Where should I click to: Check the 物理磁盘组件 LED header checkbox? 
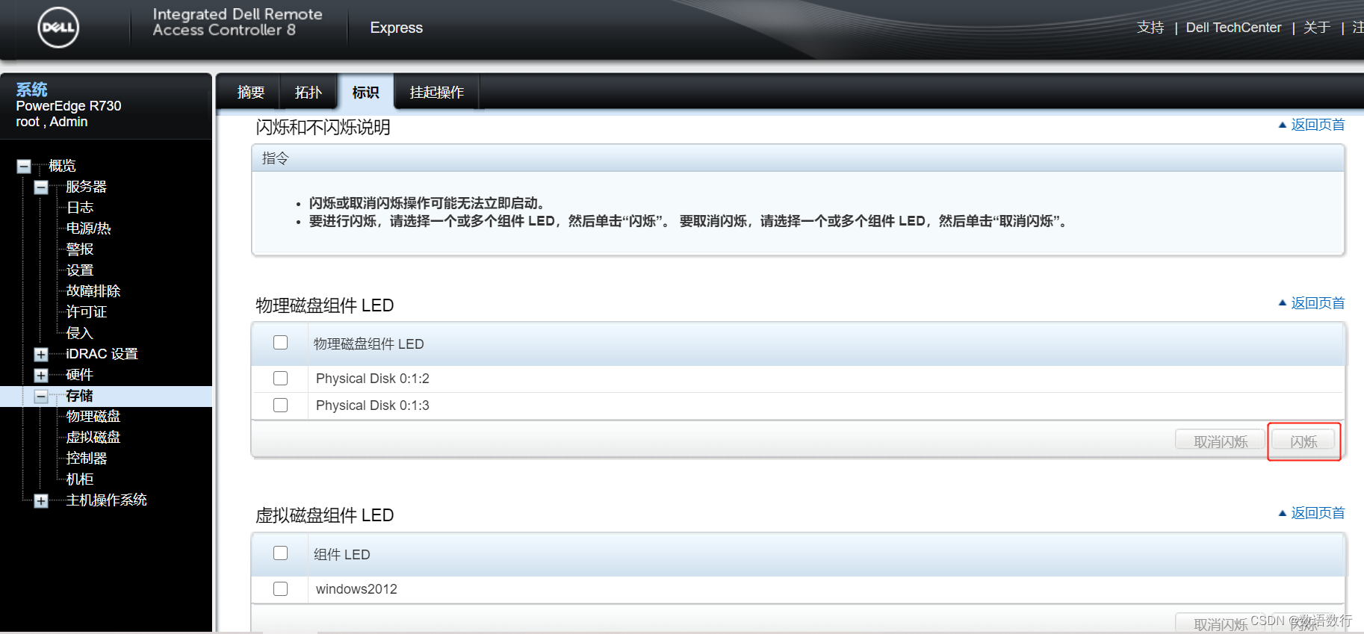point(280,343)
